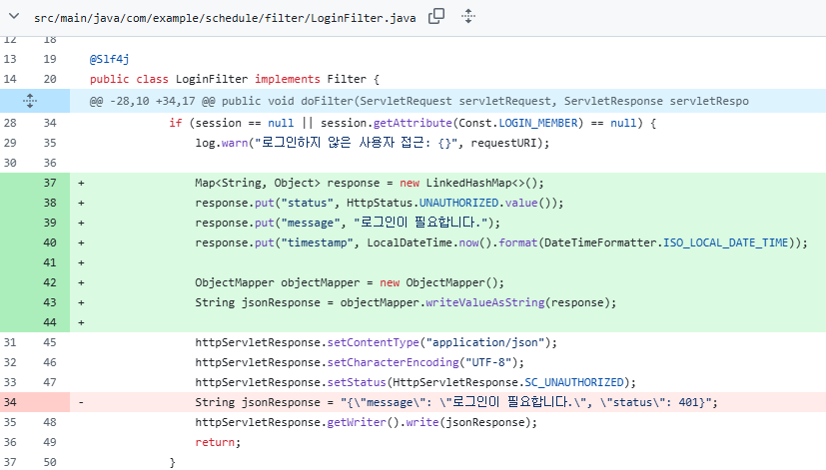The height and width of the screenshot is (470, 826).
Task: Collapse the LoginFilter.java file diff
Action: pos(14,16)
